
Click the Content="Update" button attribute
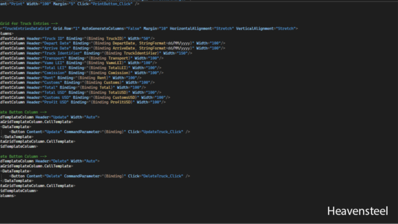[44, 132]
